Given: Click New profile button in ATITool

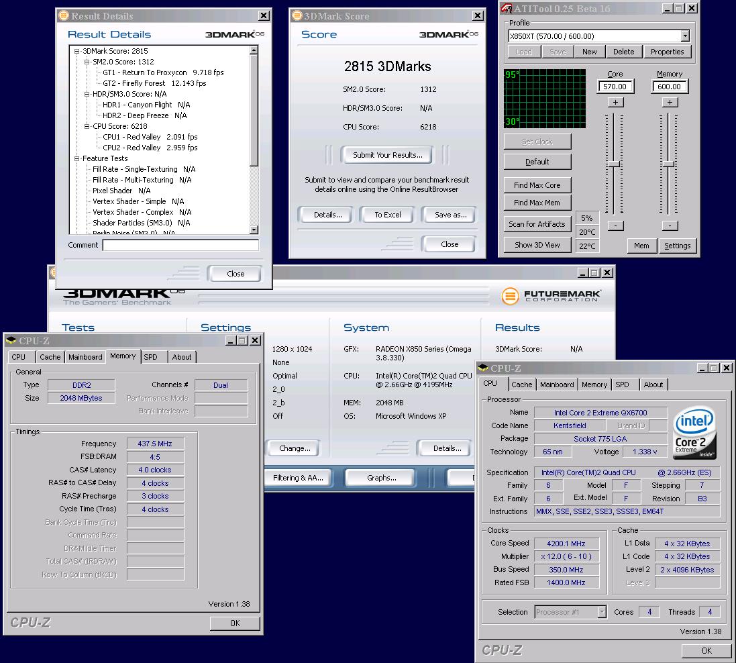Looking at the screenshot, I should click(590, 52).
